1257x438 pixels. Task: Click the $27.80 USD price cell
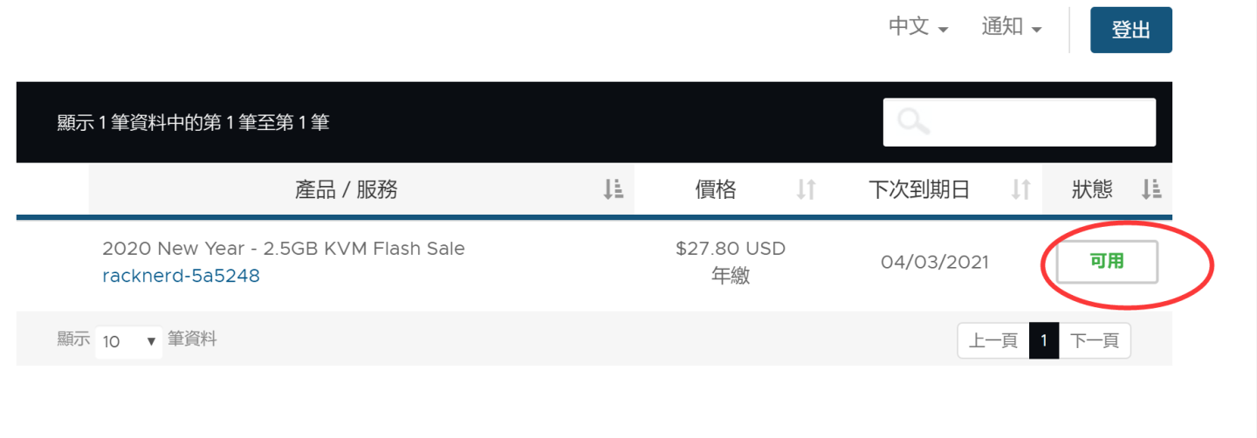(731, 249)
